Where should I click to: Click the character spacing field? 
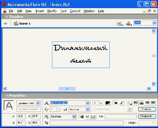(x=54, y=109)
